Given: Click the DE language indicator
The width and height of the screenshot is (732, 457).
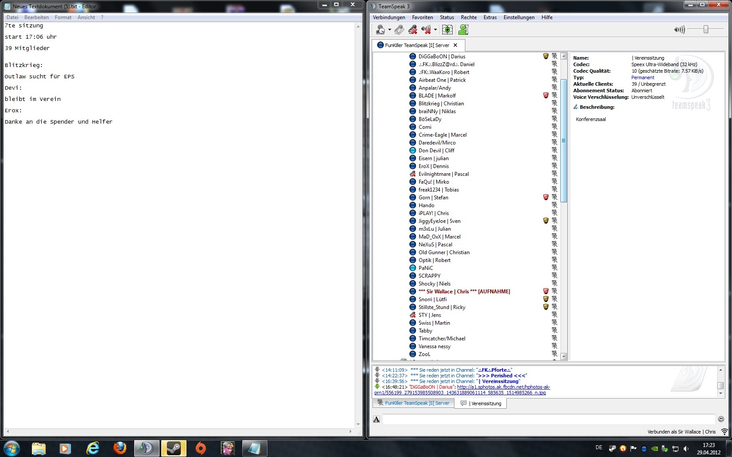Looking at the screenshot, I should coord(599,448).
